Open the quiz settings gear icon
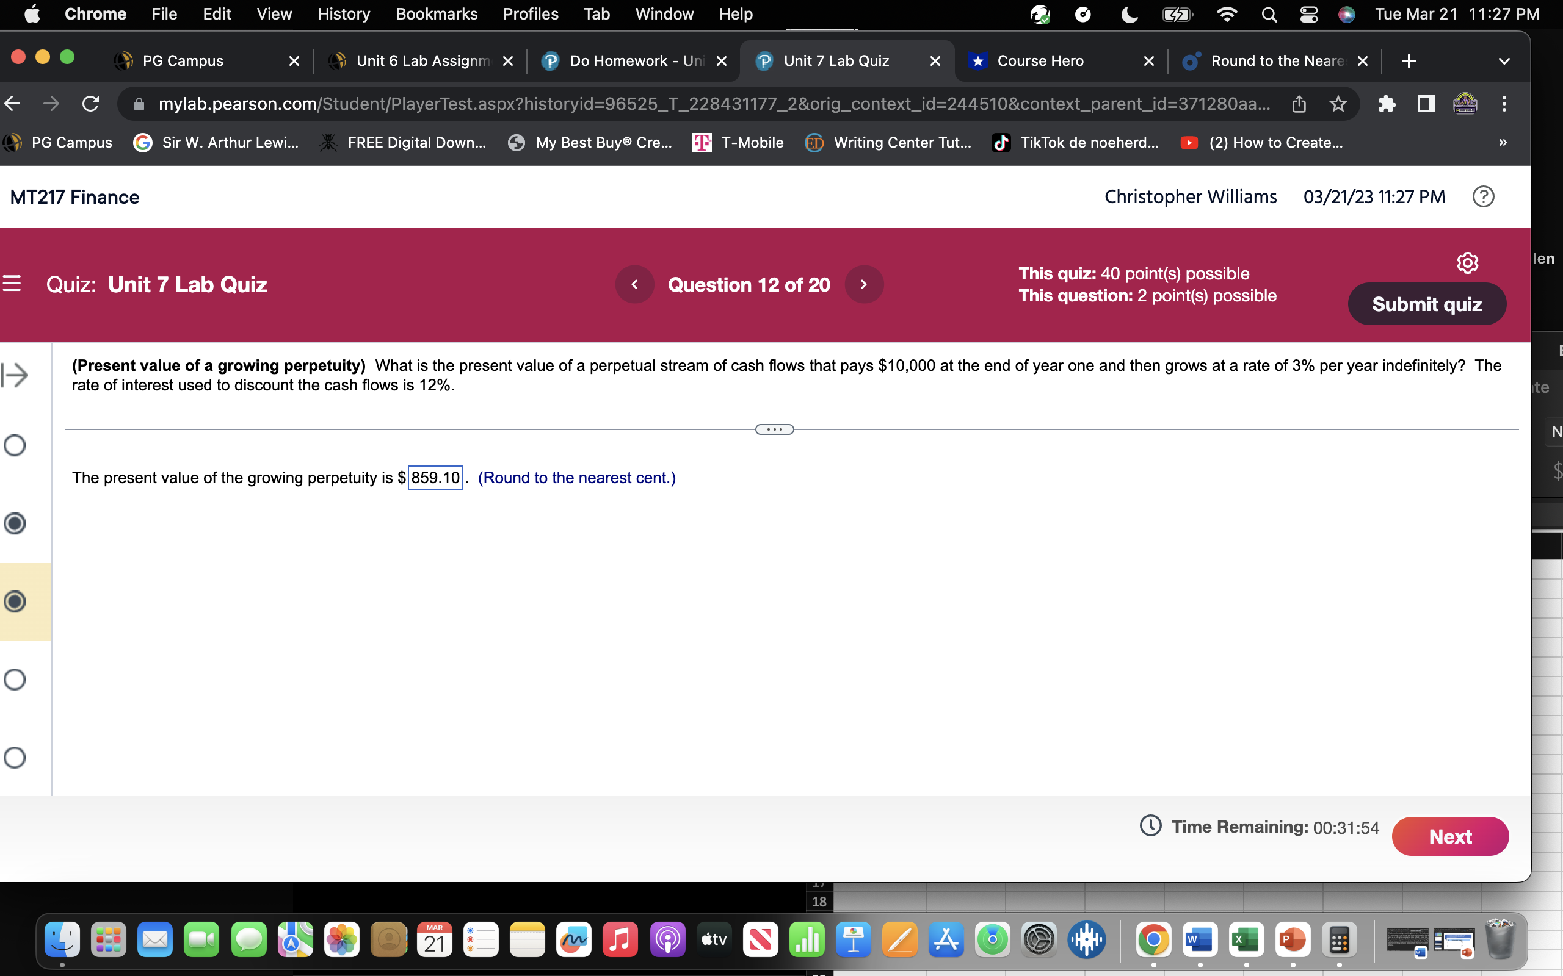 point(1467,262)
